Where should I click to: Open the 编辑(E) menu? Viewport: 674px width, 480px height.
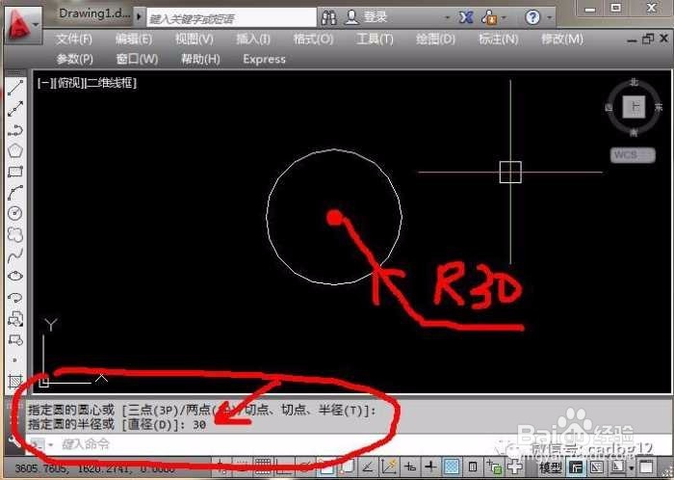tap(134, 40)
